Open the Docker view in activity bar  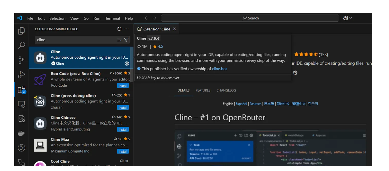click(x=21, y=133)
